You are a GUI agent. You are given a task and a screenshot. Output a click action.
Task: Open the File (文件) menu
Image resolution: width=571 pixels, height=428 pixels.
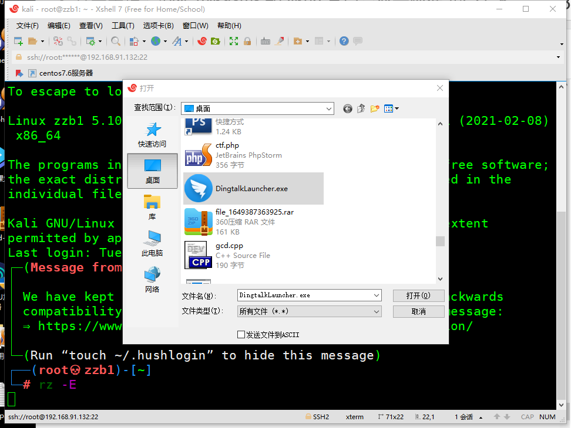[x=27, y=26]
